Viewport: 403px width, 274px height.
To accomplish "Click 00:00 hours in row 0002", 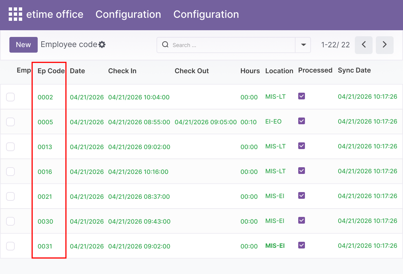I will point(249,97).
